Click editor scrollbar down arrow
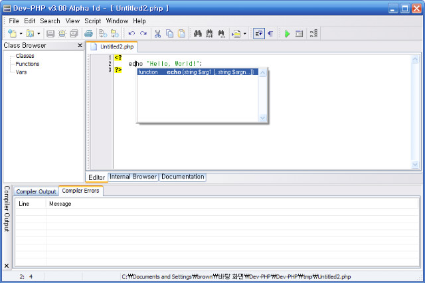This screenshot has height=283, width=425. [x=415, y=164]
